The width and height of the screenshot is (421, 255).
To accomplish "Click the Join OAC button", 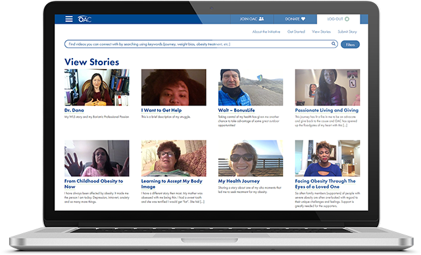I will [252, 19].
